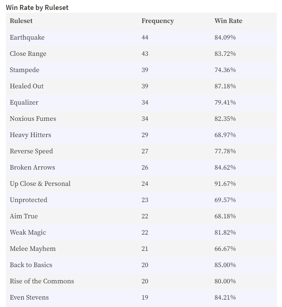282x307 pixels.
Task: Select the Close Range ruleset cell
Action: pos(28,54)
